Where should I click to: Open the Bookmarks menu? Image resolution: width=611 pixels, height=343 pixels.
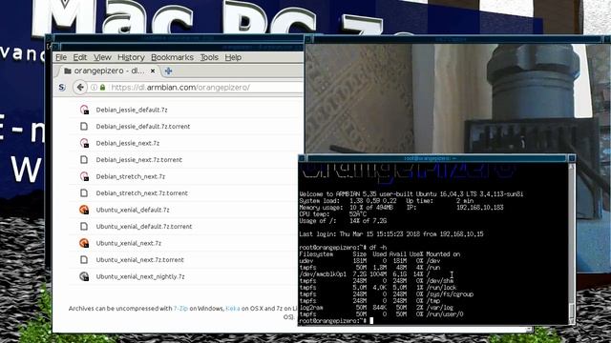172,57
